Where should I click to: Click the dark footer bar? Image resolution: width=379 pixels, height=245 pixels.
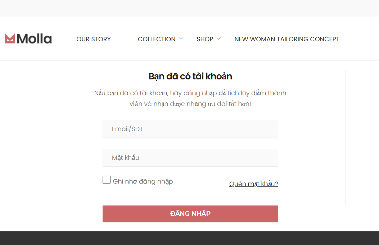point(189,238)
